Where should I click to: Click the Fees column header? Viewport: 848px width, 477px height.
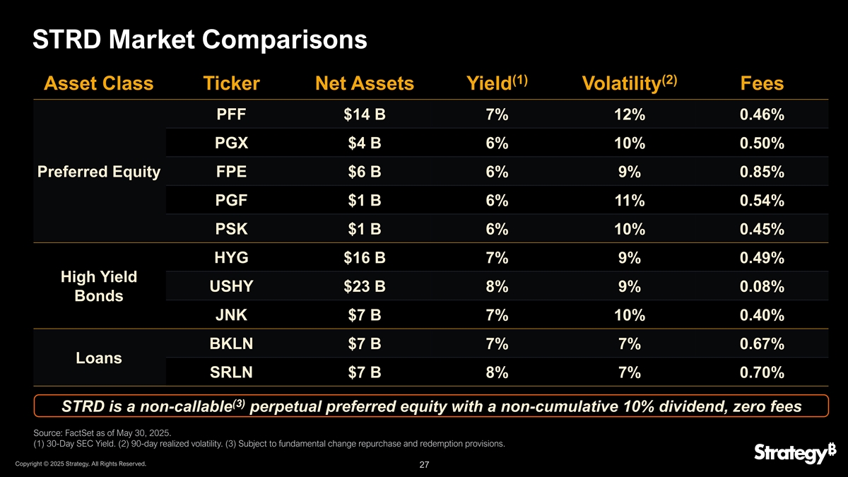[762, 84]
